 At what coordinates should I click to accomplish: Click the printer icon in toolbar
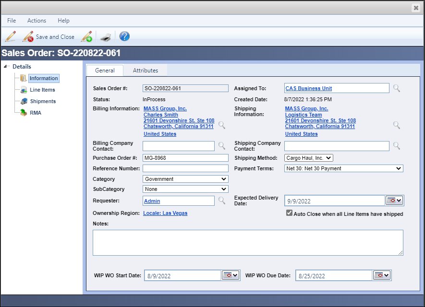[106, 37]
